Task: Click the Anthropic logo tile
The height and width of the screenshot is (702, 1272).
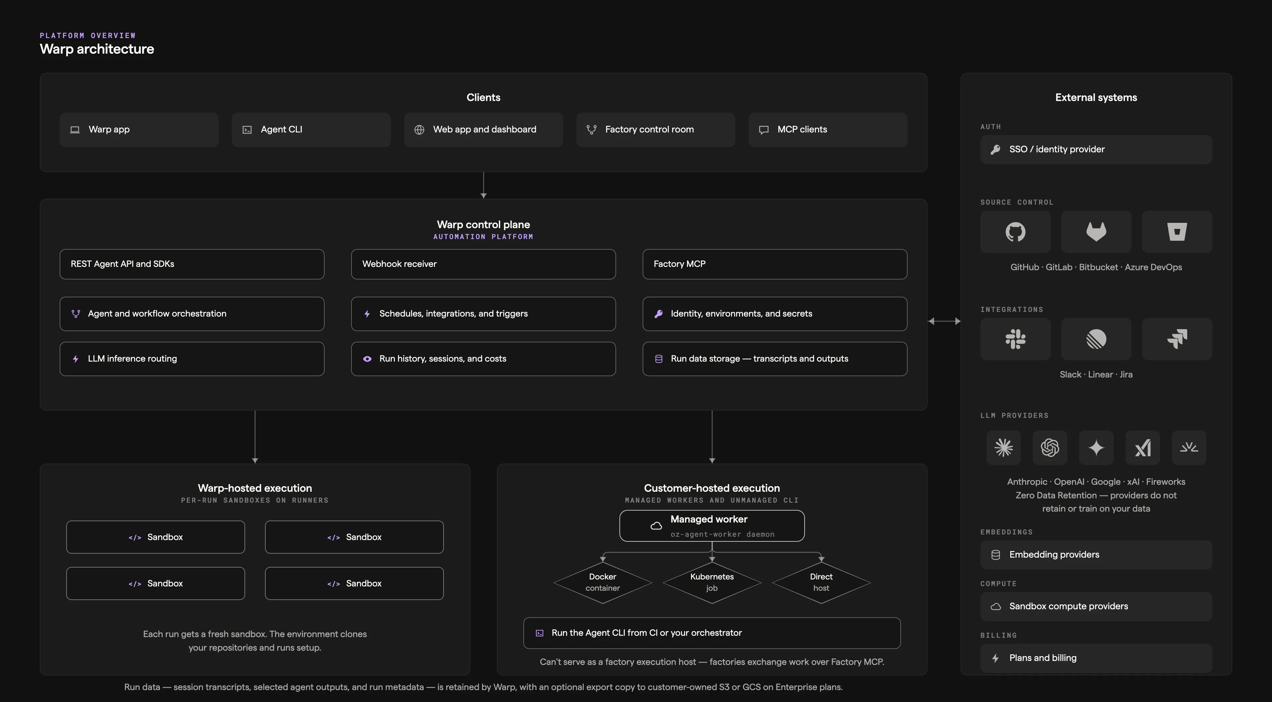Action: pyautogui.click(x=1003, y=448)
